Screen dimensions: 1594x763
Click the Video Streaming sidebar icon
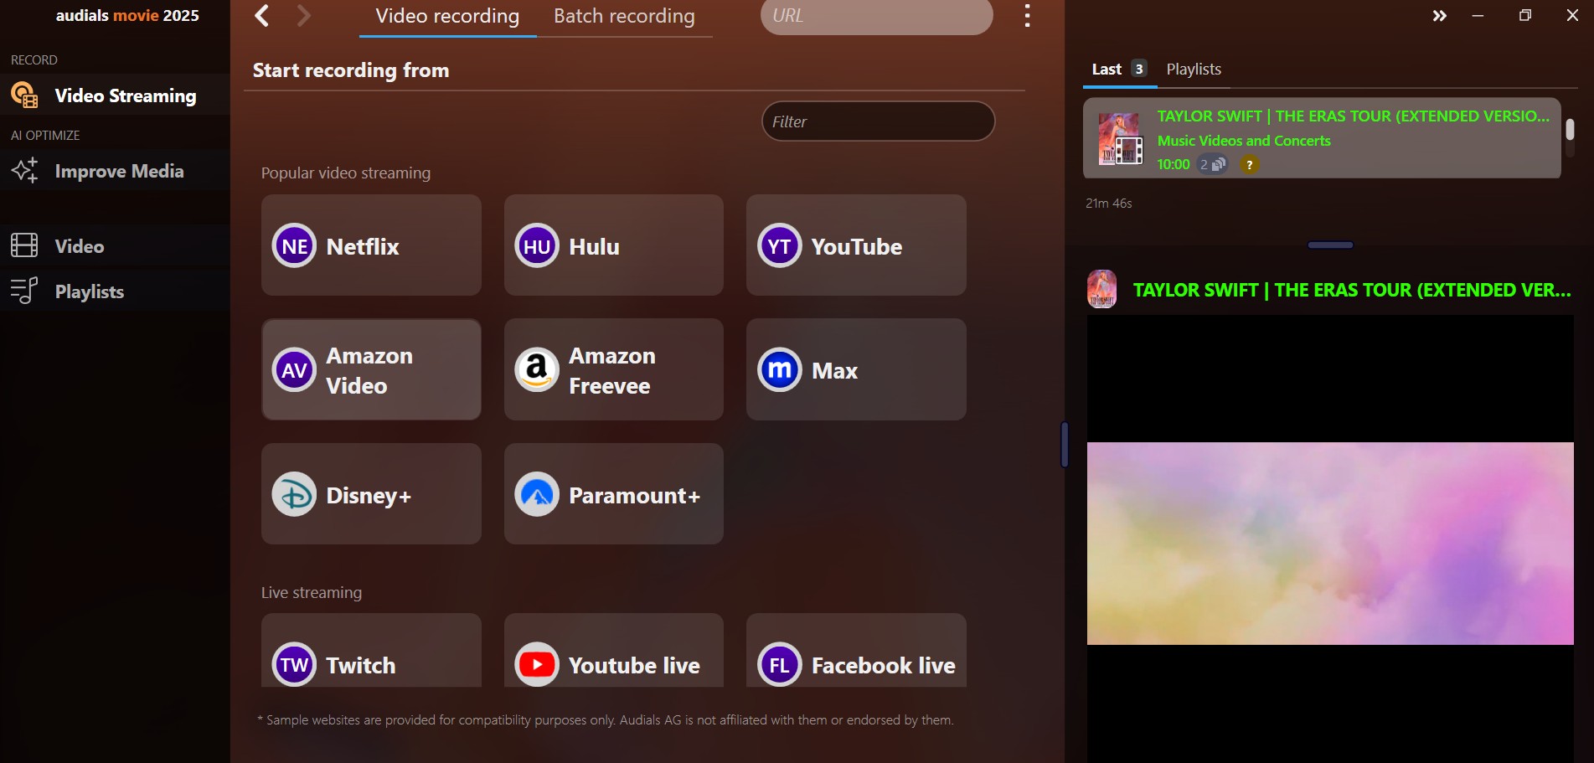(x=24, y=95)
